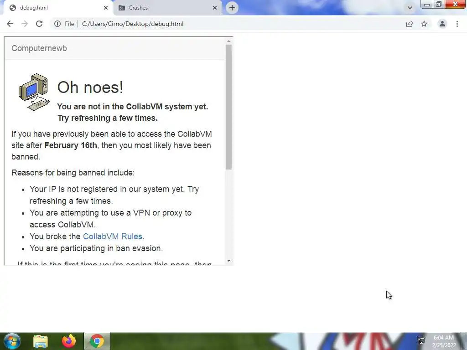Click the 'Oh noes!' heading
This screenshot has height=350, width=467.
coord(90,87)
